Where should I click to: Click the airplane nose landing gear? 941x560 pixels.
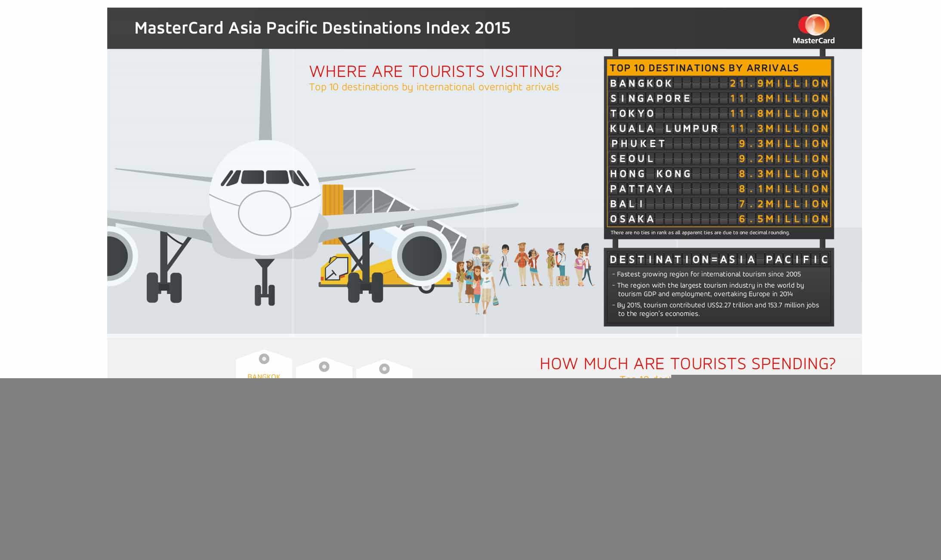pos(265,282)
